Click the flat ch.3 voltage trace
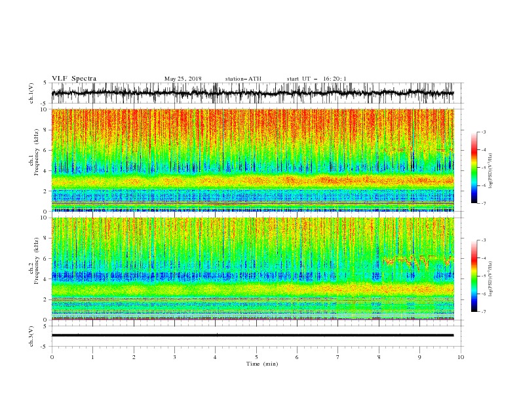Viewport: 519px width, 401px height. pyautogui.click(x=252, y=335)
